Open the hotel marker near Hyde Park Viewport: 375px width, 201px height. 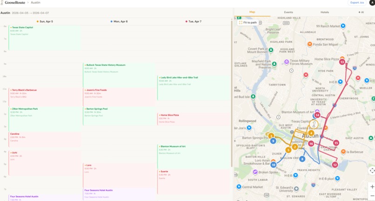306,75
